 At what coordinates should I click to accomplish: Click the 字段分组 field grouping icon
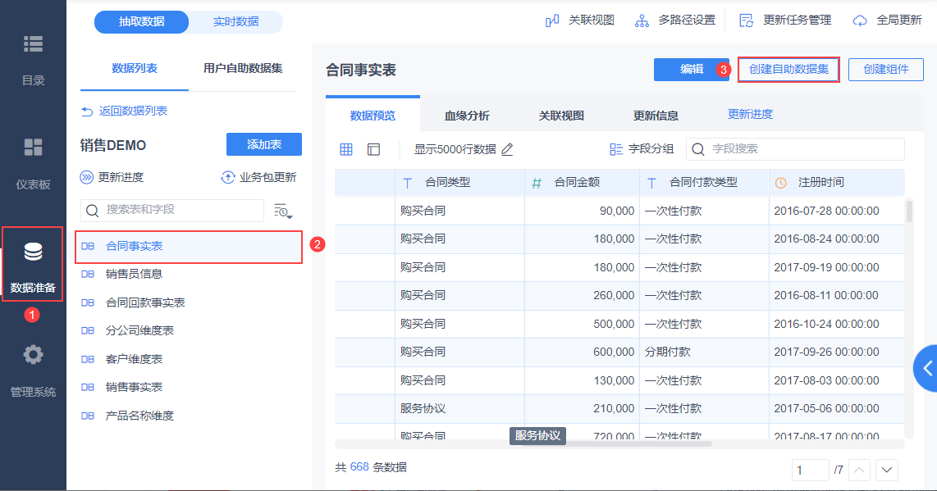[x=615, y=149]
